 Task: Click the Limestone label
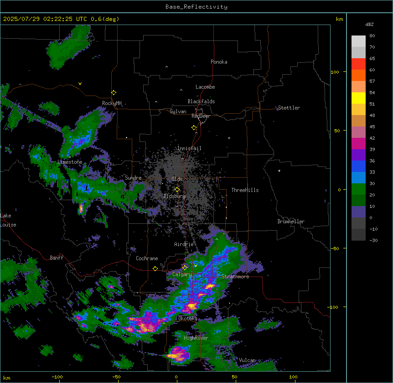(70, 162)
